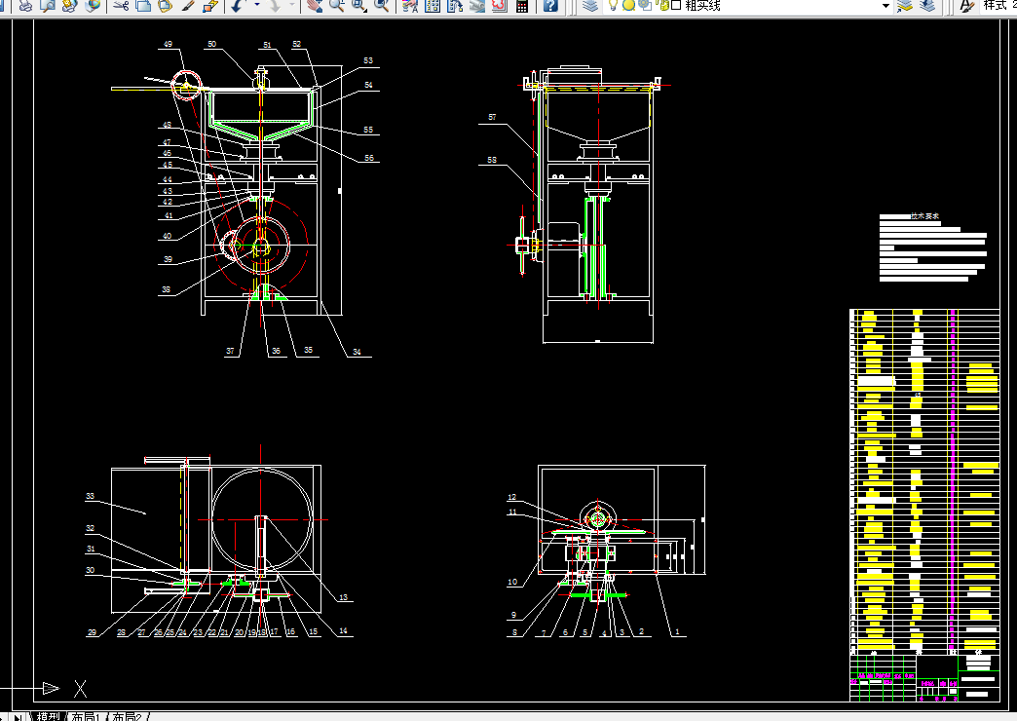Open the Markup Set Manager icon
The height and width of the screenshot is (721, 1017).
(500, 6)
